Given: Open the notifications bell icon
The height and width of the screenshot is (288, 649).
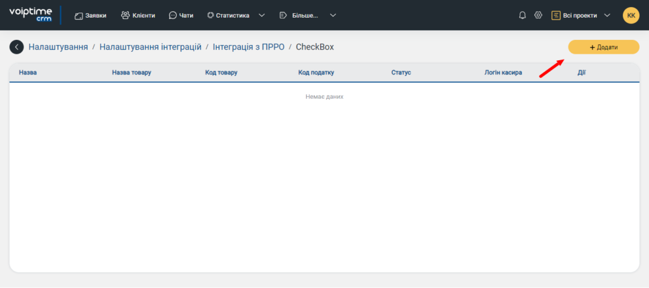Looking at the screenshot, I should [522, 15].
